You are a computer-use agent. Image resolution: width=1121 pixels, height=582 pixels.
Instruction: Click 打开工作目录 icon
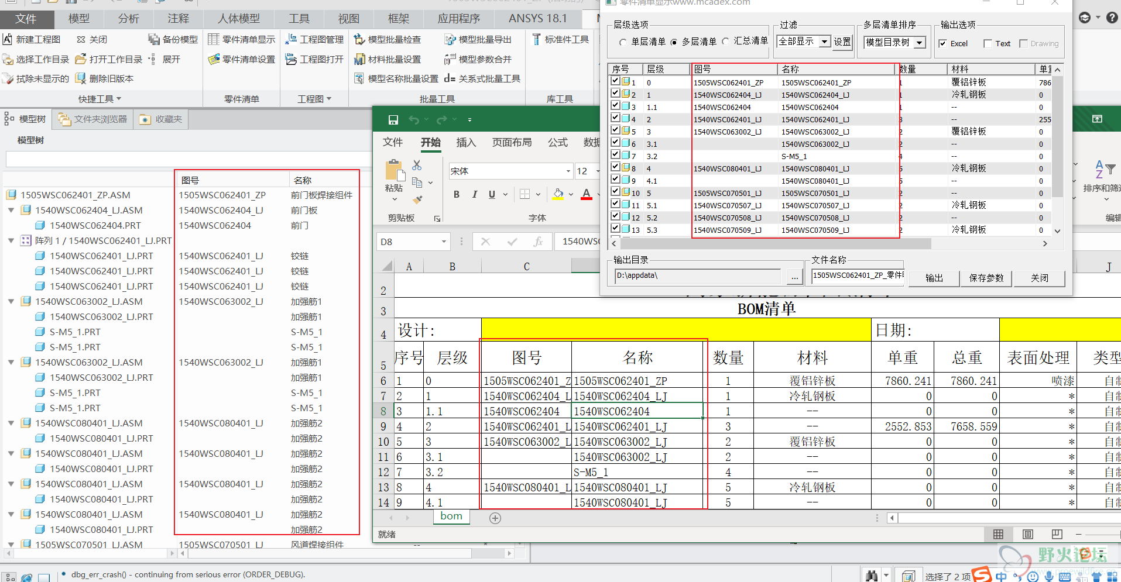81,59
